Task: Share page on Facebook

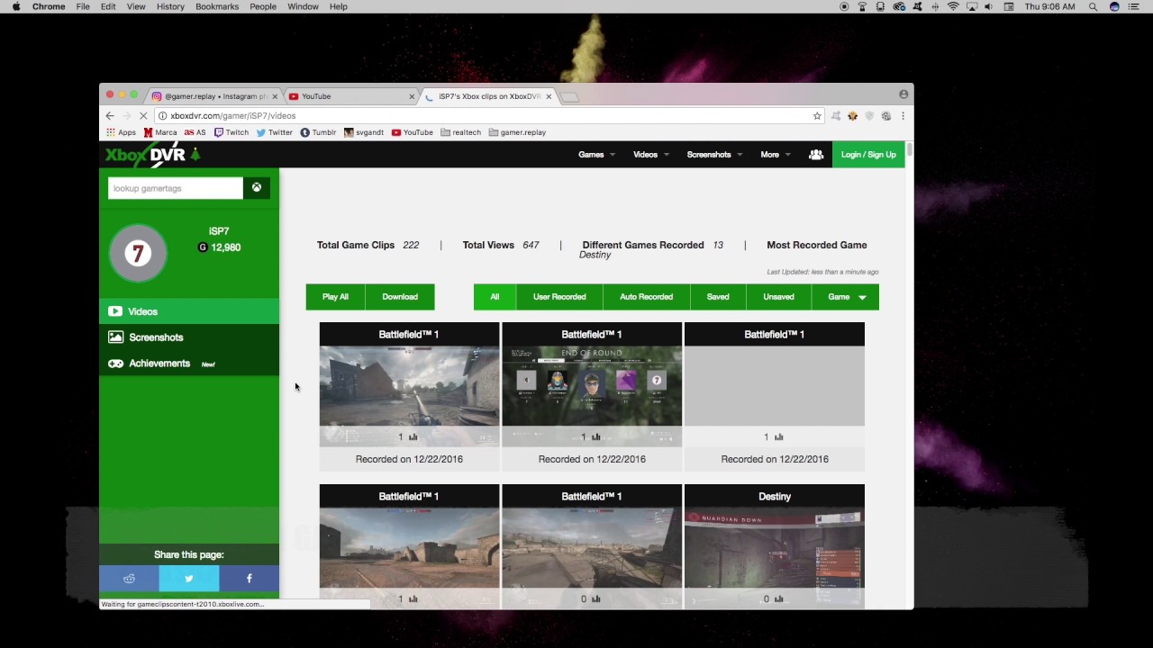Action: (x=250, y=578)
